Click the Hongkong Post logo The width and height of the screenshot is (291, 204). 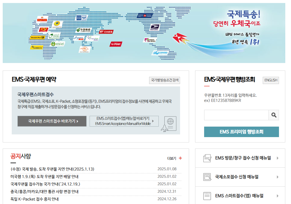point(93,38)
